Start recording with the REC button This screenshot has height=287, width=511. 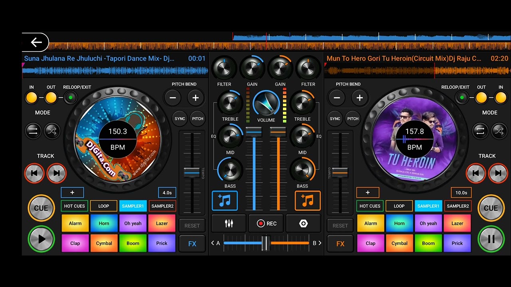tap(266, 224)
